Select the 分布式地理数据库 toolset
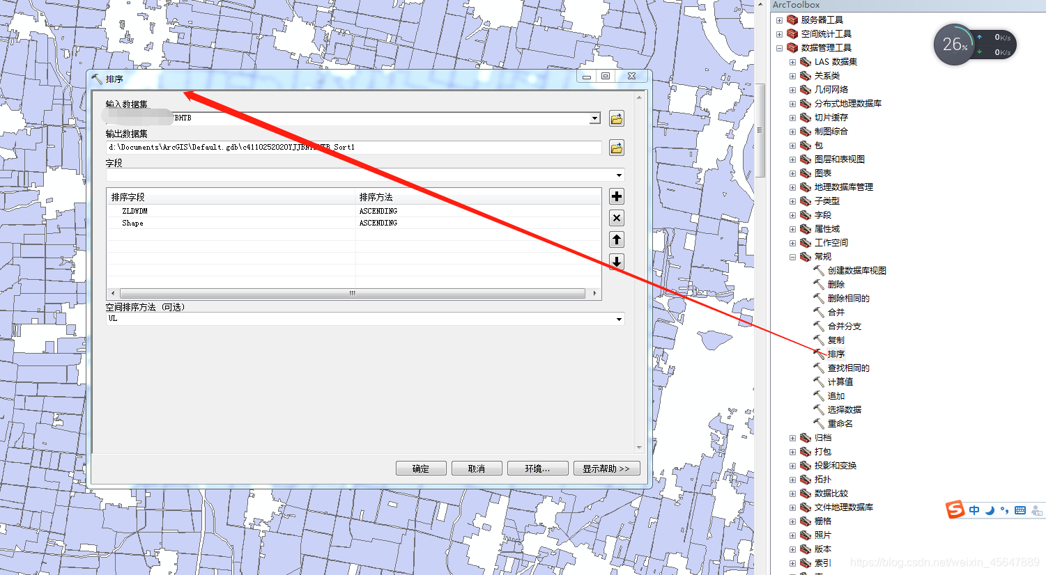Image resolution: width=1046 pixels, height=575 pixels. coord(848,104)
